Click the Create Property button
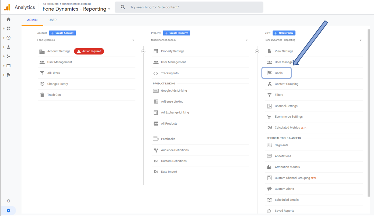The width and height of the screenshot is (374, 216). pyautogui.click(x=177, y=33)
